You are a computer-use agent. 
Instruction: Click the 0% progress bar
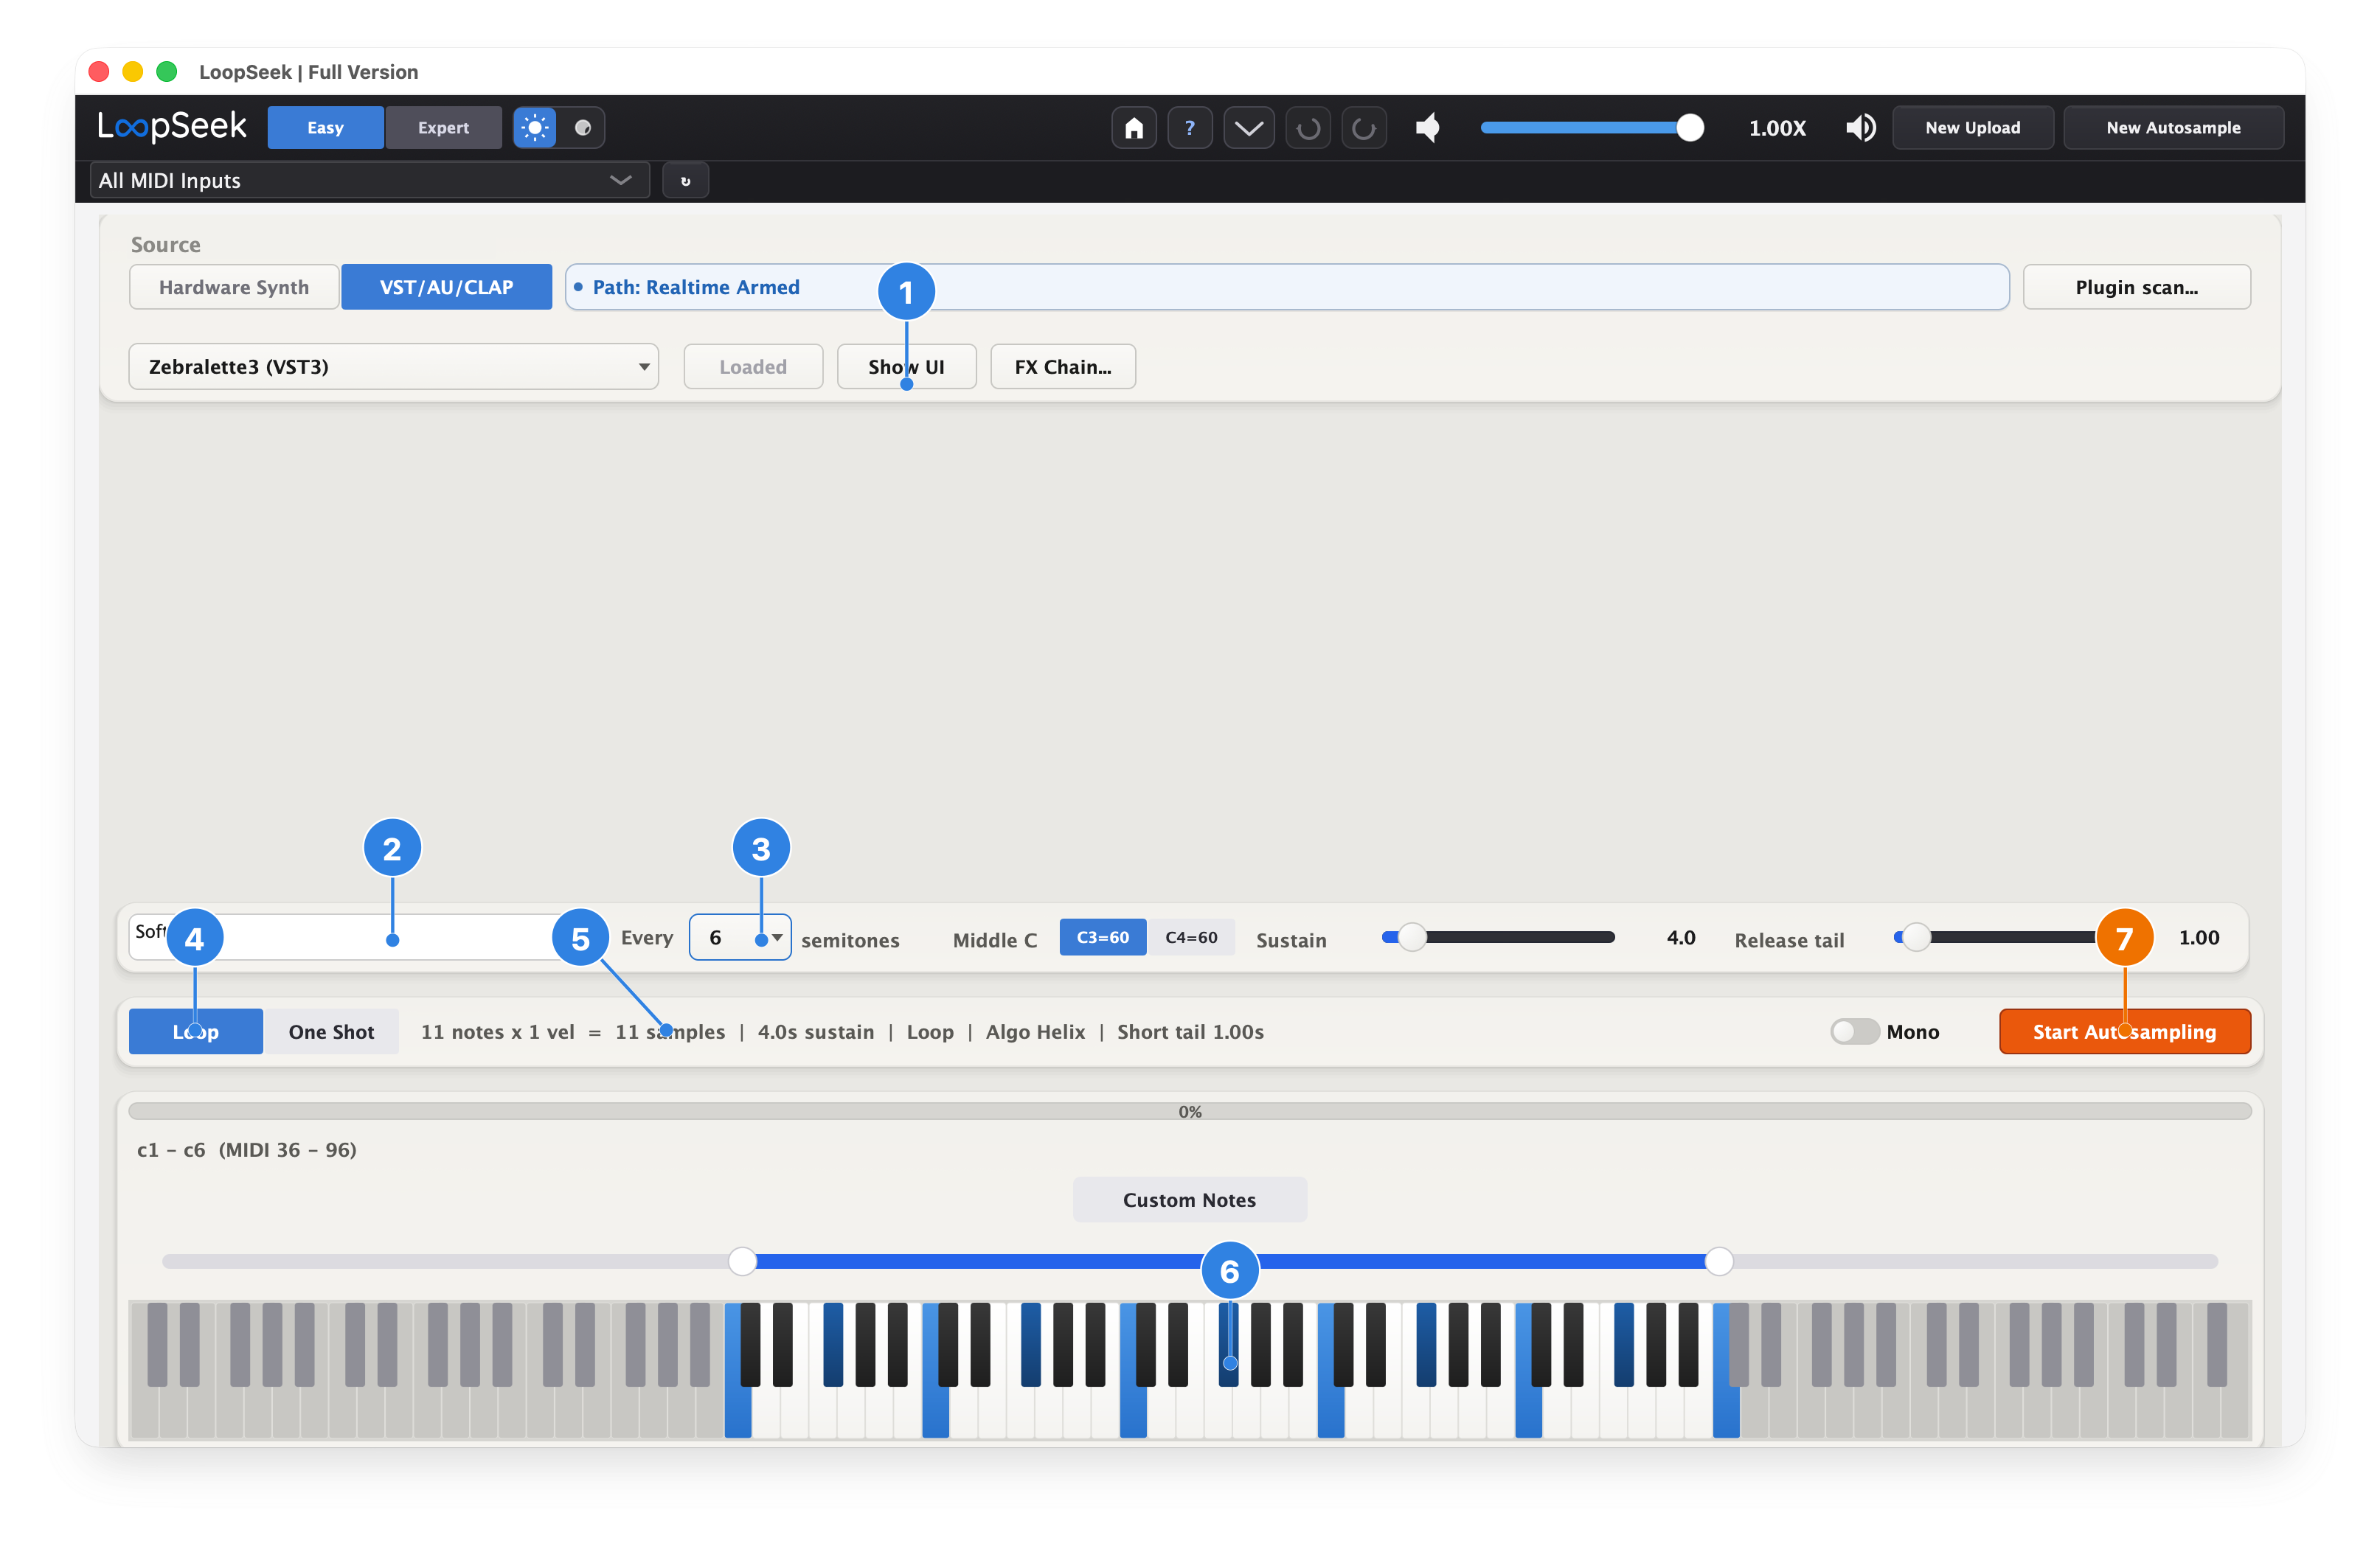click(1189, 1111)
